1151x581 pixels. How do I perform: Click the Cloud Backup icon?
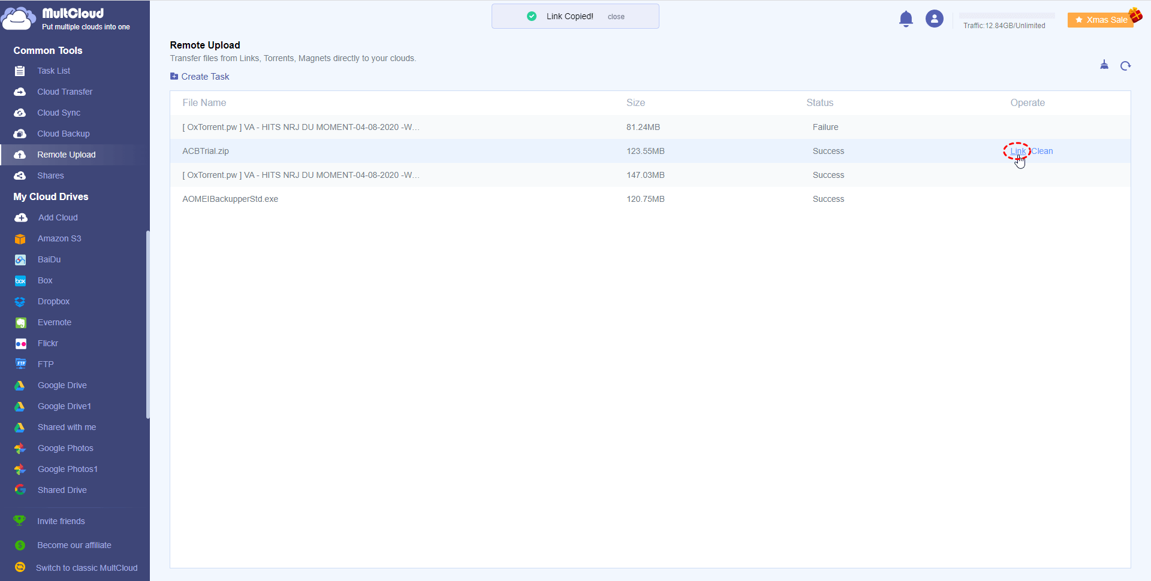coord(20,134)
